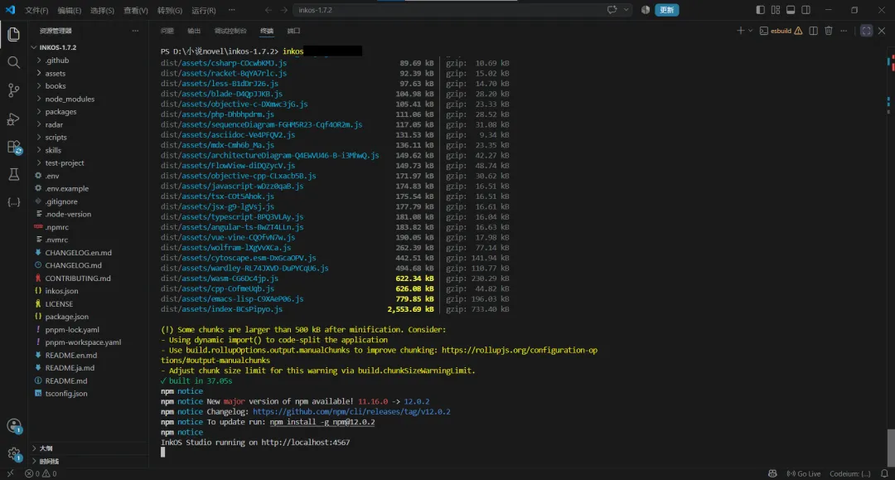The width and height of the screenshot is (895, 480).
Task: Switch to the 输出 output tab
Action: coord(194,31)
